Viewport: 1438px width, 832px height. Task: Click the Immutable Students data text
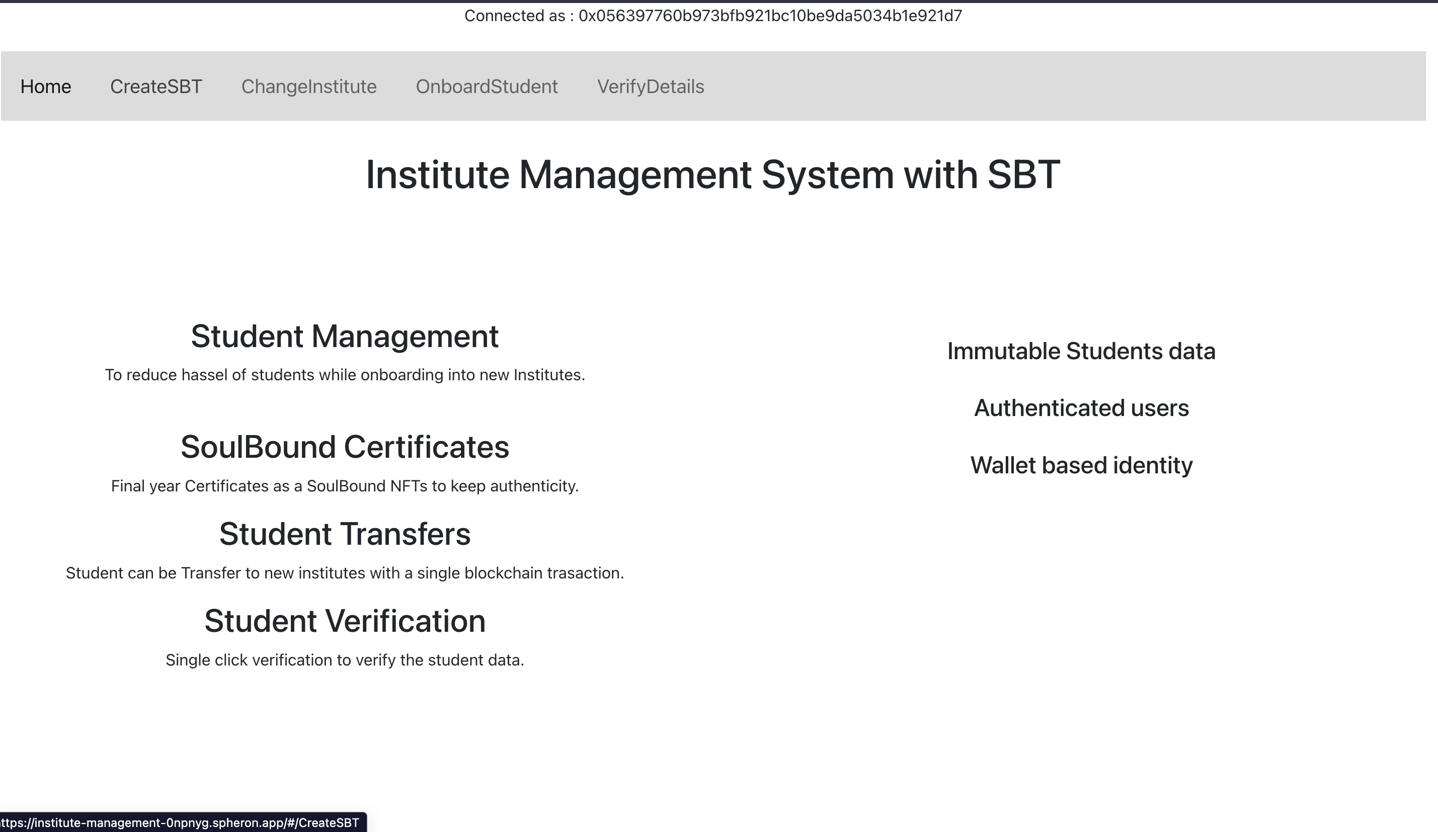pyautogui.click(x=1080, y=351)
